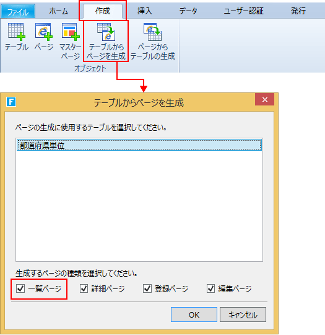325x335 pixels.
Task: Click the テーブル (new table) icon
Action: [17, 32]
